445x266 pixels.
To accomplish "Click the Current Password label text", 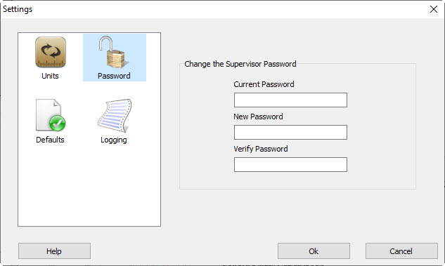I will (264, 84).
